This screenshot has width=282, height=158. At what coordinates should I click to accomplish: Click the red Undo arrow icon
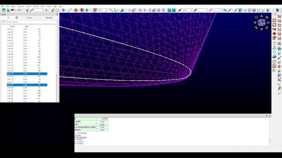13,10
